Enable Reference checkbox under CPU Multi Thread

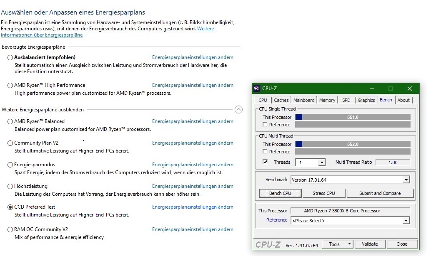pyautogui.click(x=265, y=151)
